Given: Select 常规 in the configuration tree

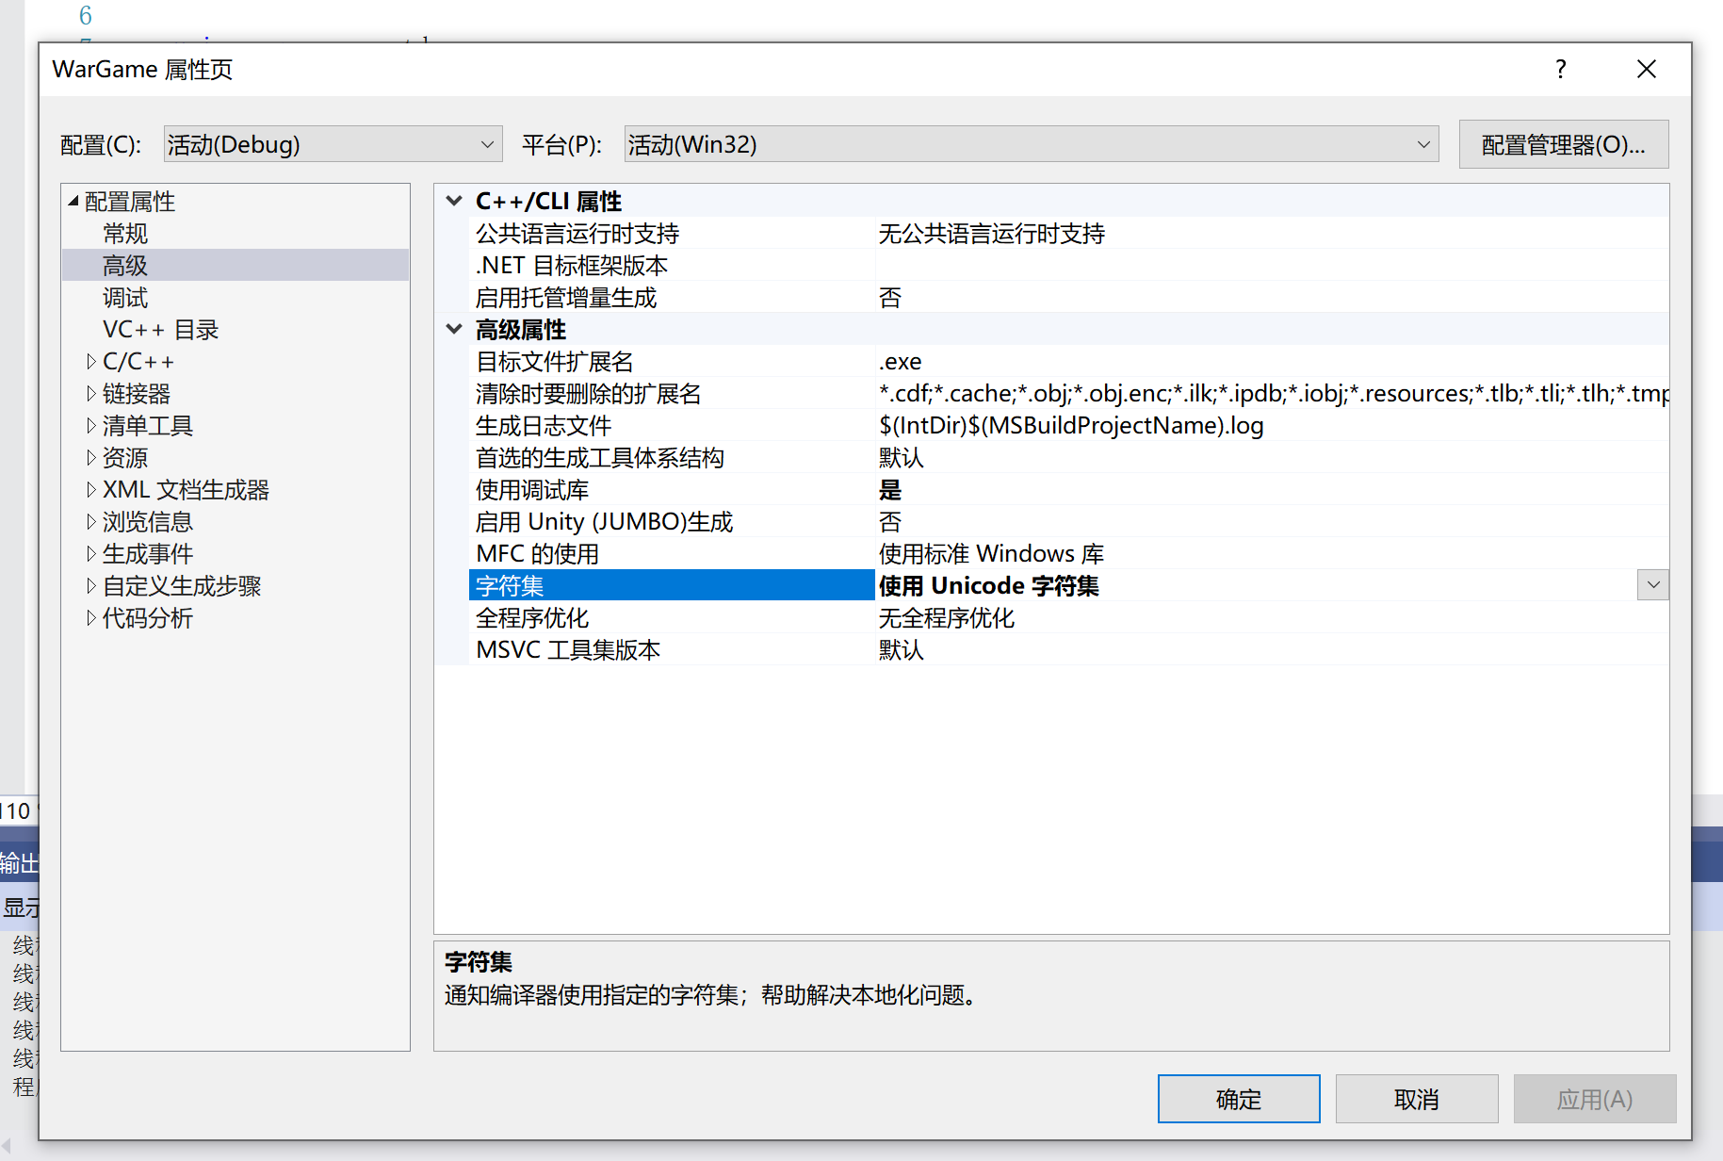Looking at the screenshot, I should [124, 233].
